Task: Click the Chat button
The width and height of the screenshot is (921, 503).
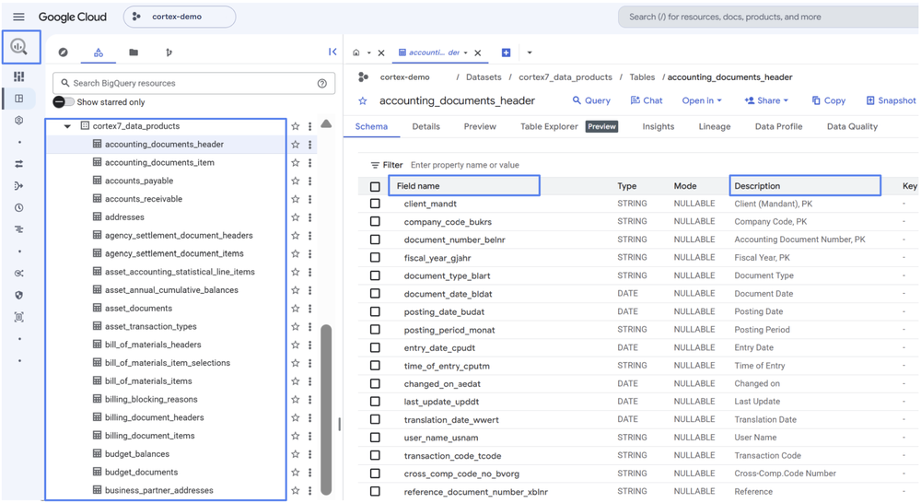Action: tap(647, 100)
